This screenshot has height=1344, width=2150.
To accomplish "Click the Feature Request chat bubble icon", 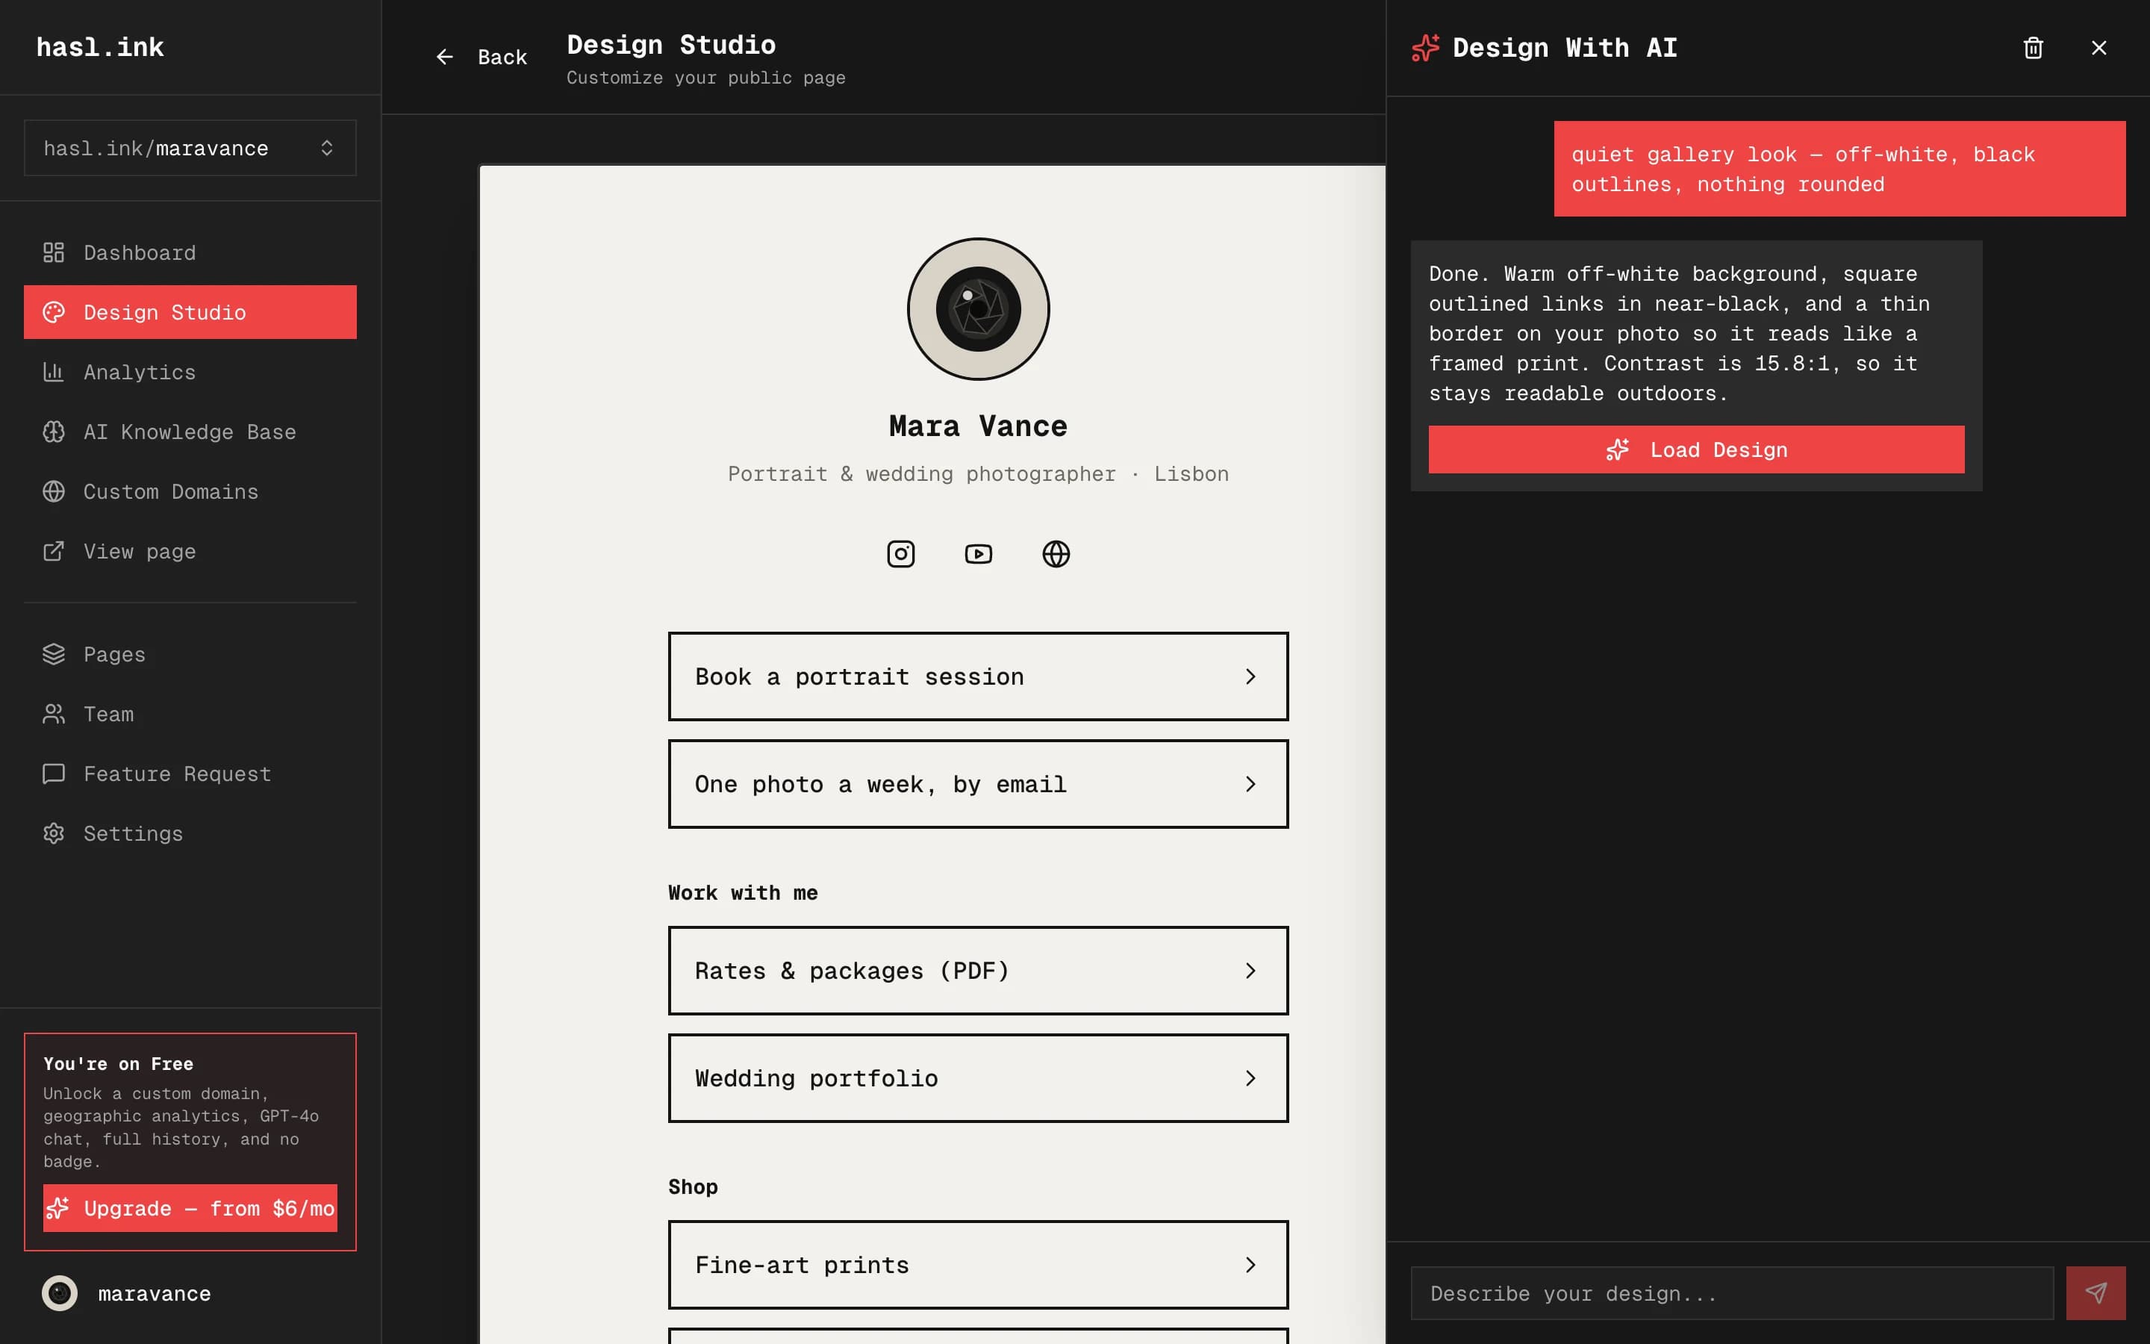I will click(53, 774).
